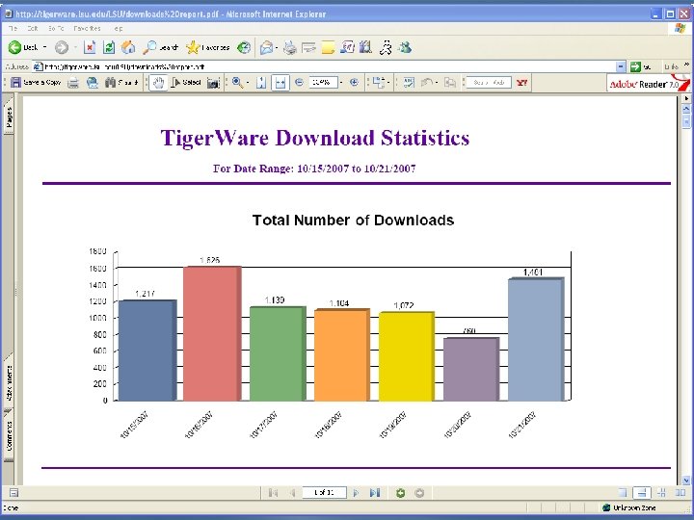Switch to Single Page layout icon

pyautogui.click(x=623, y=492)
